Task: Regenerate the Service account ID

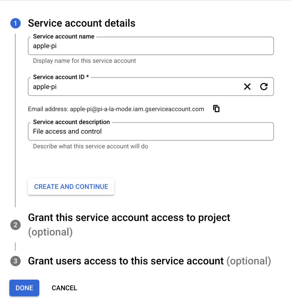Action: [x=264, y=86]
